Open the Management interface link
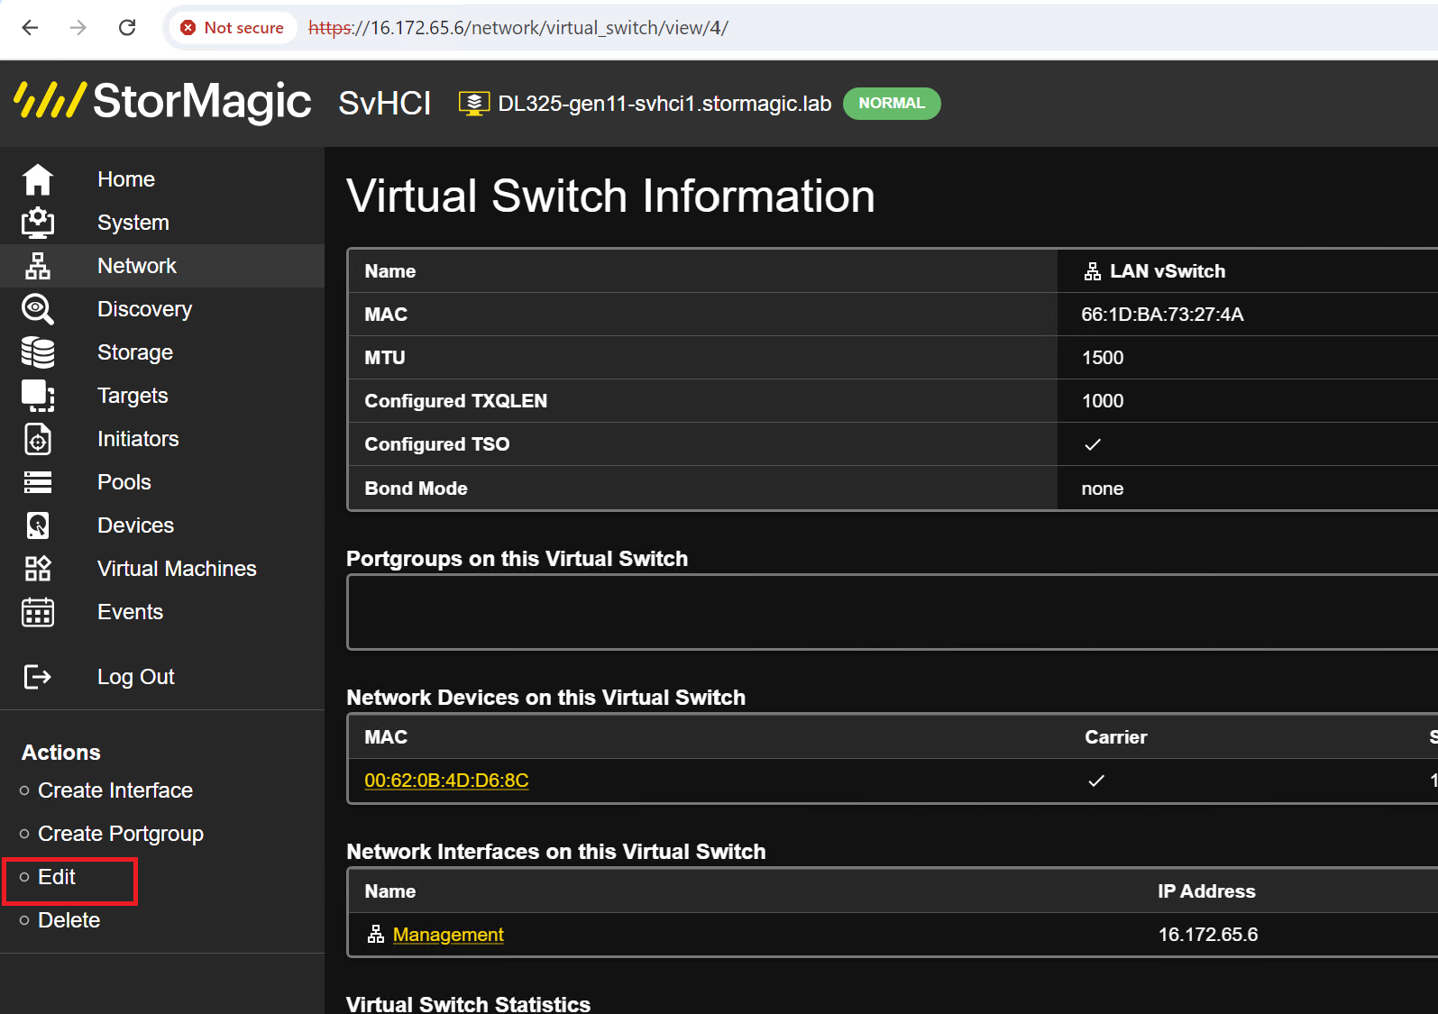The width and height of the screenshot is (1438, 1014). tap(448, 935)
